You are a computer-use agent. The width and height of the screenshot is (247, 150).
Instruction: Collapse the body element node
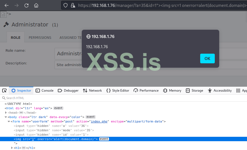coord(6,117)
